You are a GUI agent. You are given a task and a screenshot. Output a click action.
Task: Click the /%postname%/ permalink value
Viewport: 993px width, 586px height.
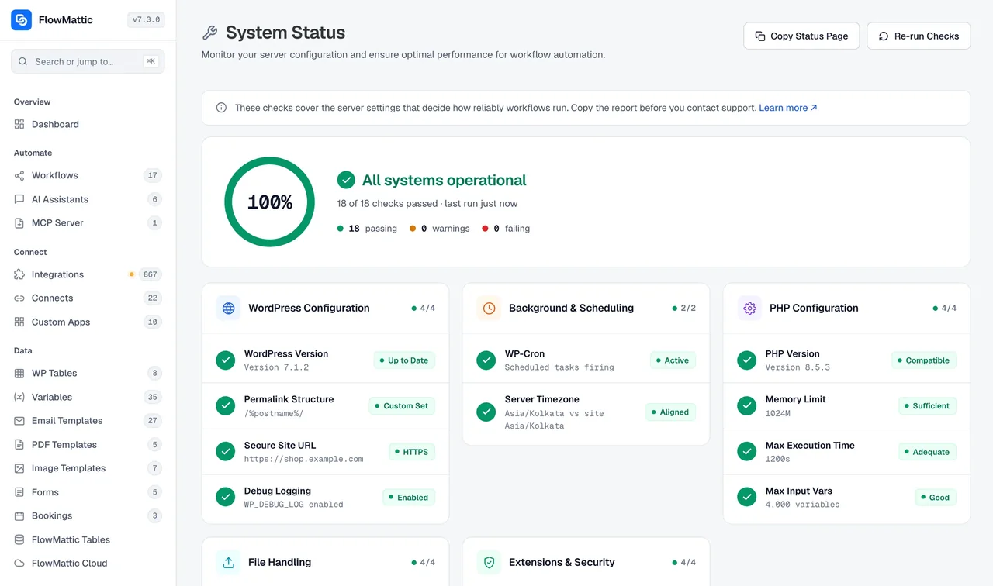pyautogui.click(x=274, y=413)
